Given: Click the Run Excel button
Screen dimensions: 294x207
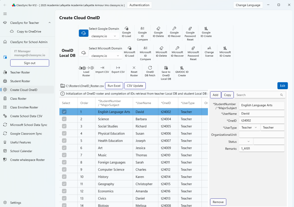Looking at the screenshot, I should click(114, 86).
